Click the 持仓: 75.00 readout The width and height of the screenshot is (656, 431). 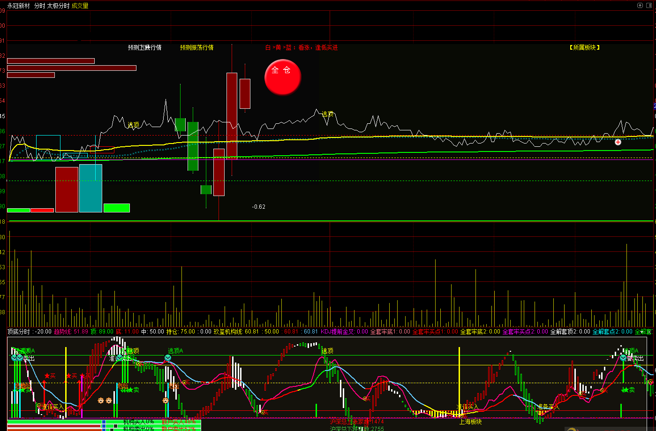click(181, 332)
